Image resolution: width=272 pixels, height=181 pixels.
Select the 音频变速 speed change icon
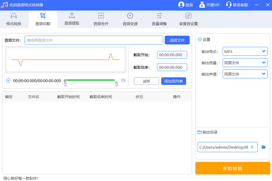click(x=130, y=16)
